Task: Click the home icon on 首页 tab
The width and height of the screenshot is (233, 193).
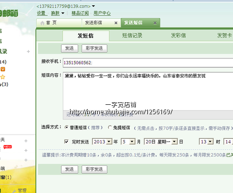Action: (42, 23)
